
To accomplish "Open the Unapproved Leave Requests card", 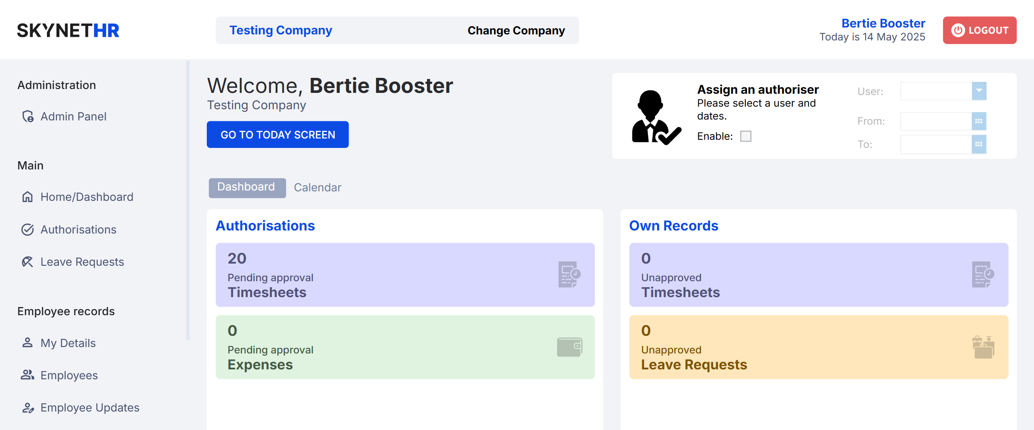I will [x=819, y=347].
